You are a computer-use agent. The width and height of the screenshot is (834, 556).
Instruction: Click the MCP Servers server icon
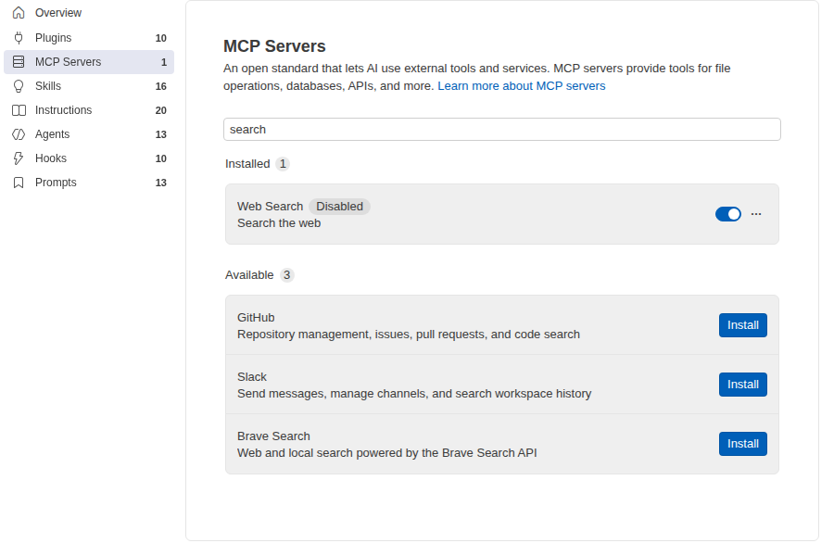(19, 62)
